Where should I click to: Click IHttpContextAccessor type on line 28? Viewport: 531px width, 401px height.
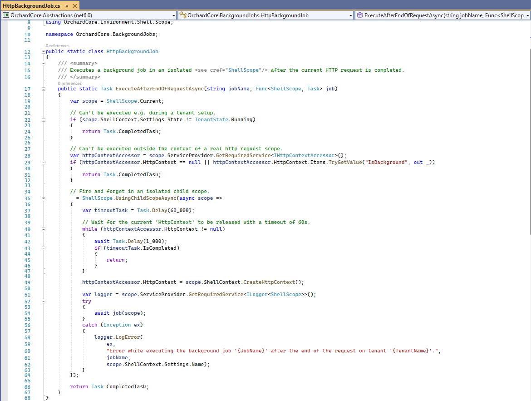coord(305,156)
